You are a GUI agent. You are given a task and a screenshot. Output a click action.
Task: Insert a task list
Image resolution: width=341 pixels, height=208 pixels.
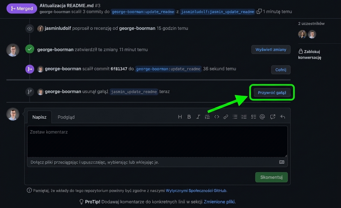pyautogui.click(x=253, y=117)
